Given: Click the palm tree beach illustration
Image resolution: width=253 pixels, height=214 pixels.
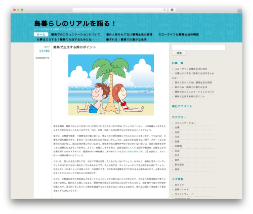Looking at the screenshot, I should tap(111, 85).
